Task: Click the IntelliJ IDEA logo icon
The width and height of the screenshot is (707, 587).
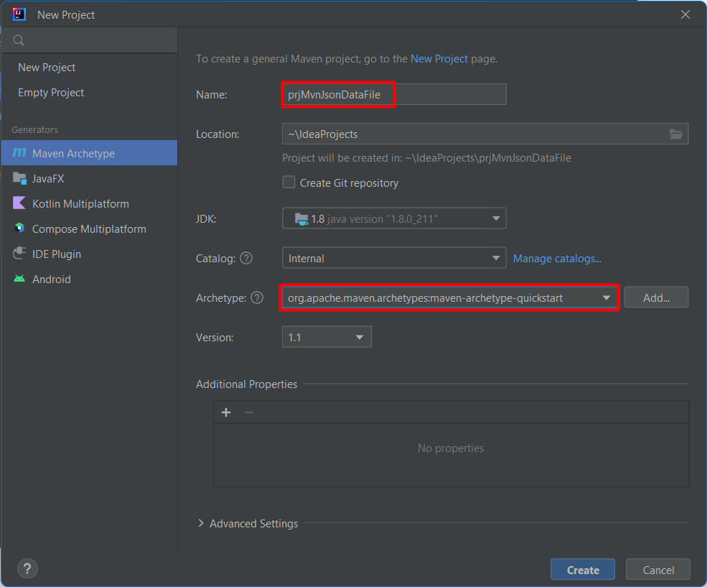Action: coord(19,14)
